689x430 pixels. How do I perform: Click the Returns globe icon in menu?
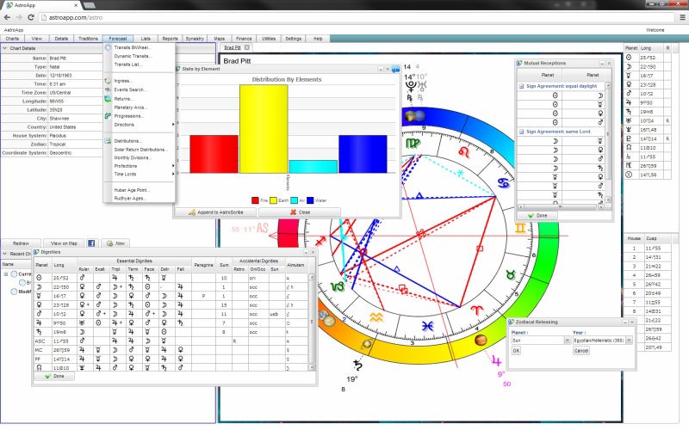(108, 98)
